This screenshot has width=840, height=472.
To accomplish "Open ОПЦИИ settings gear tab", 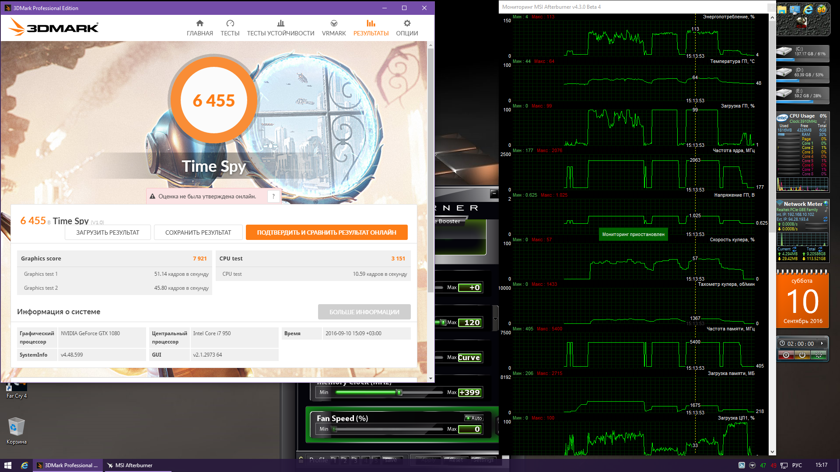I will (407, 28).
